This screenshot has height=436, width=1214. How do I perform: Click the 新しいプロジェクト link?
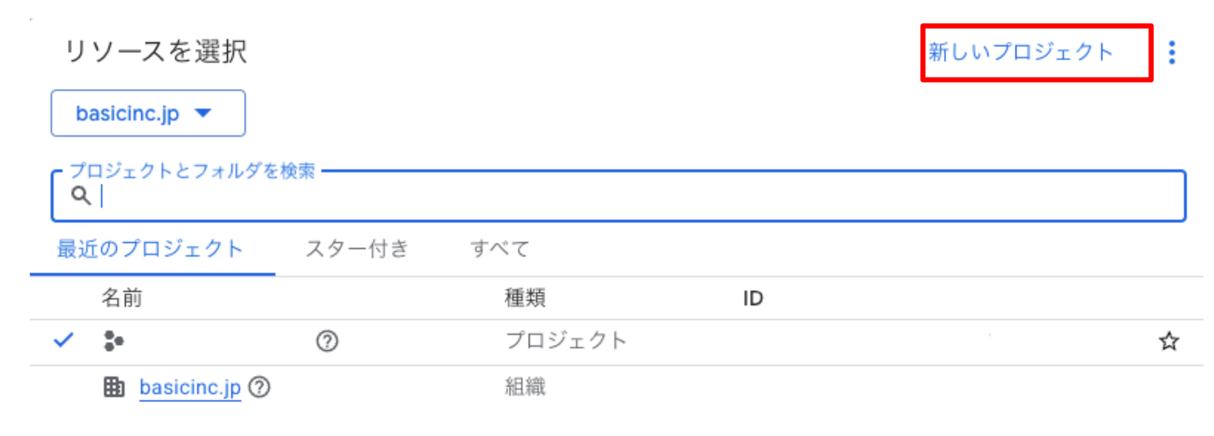pos(1020,52)
